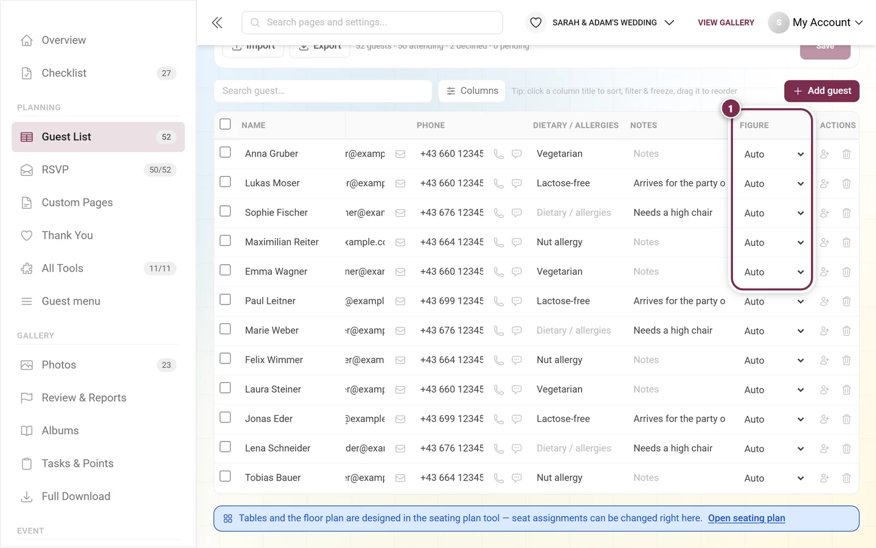Click the heart icon beside the wedding name
Viewport: 876px width, 548px height.
tap(535, 23)
